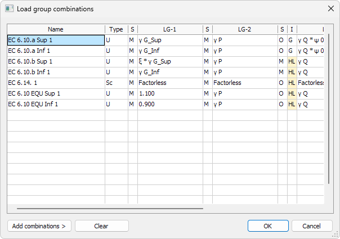Click the γ P cell in EC 6.10.b Sup 1 row
The image size is (340, 239).
coord(245,61)
